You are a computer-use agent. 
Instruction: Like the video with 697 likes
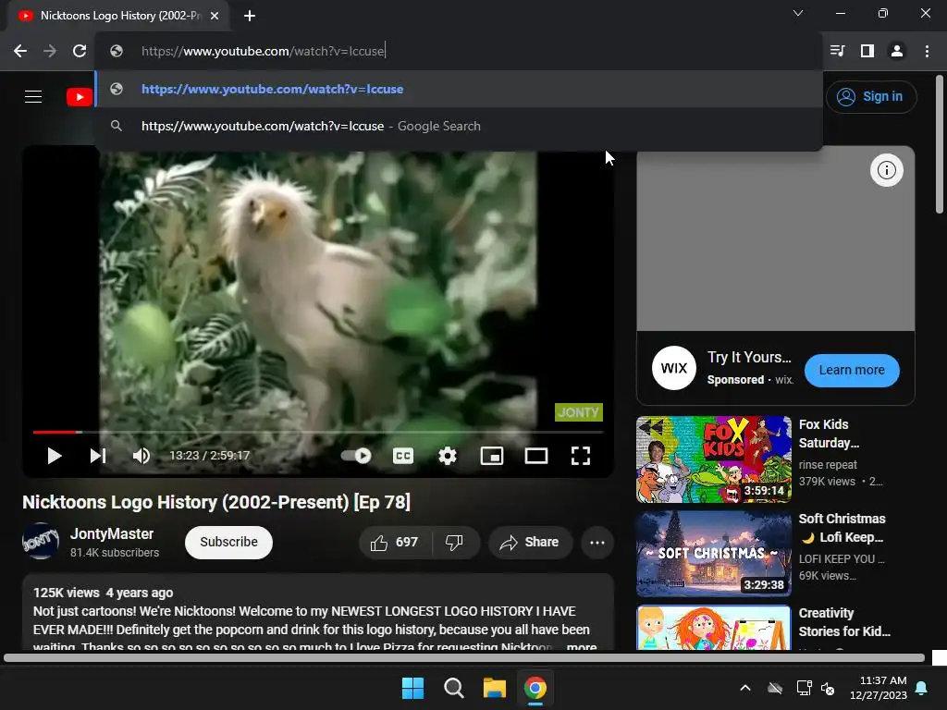396,542
